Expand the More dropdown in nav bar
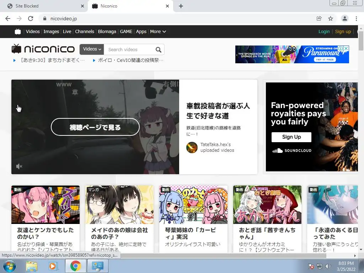Image resolution: width=364 pixels, height=273 pixels. pyautogui.click(x=158, y=32)
